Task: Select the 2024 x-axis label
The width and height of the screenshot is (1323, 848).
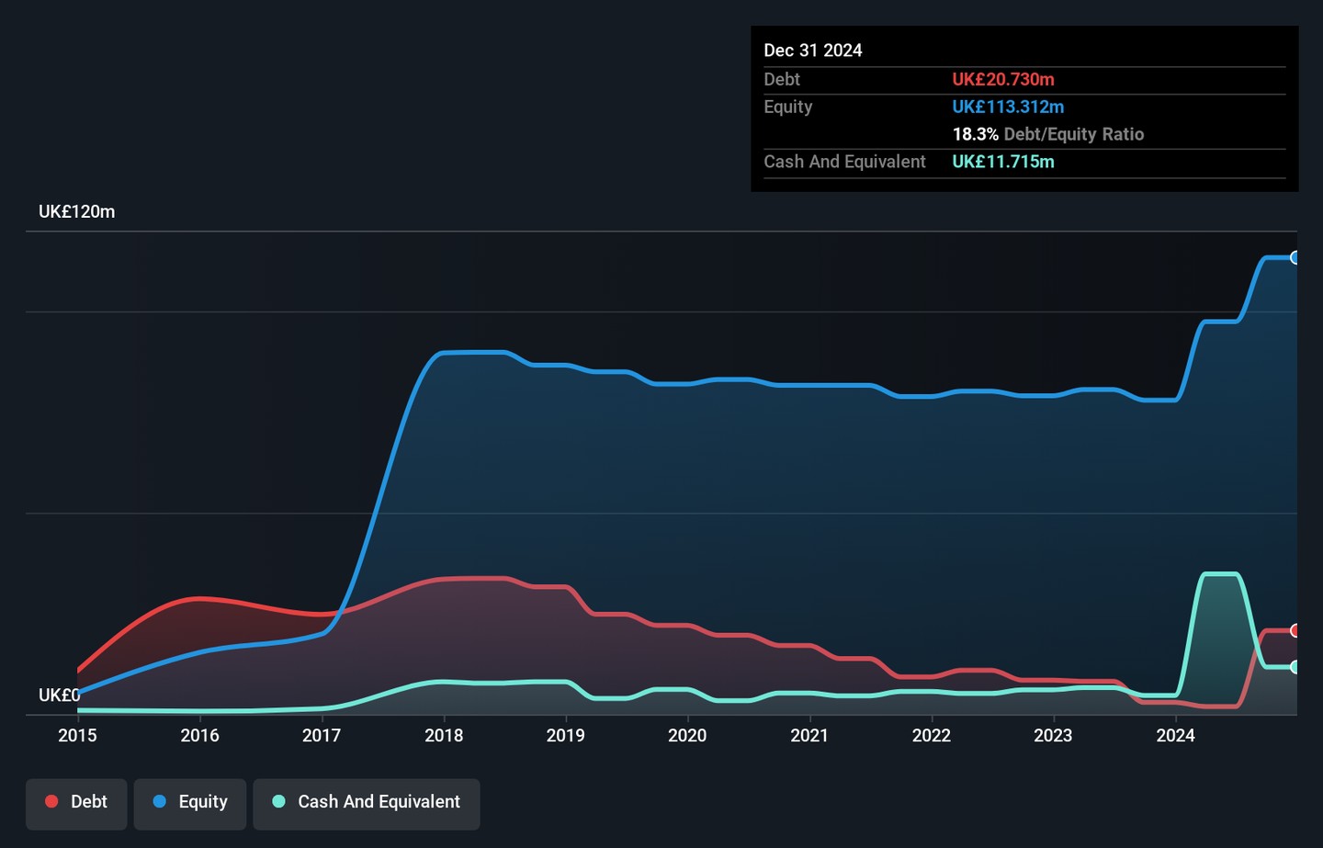Action: [x=1175, y=735]
